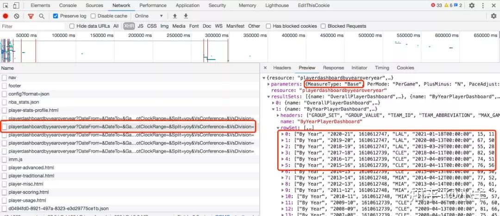Click the red error count badge 33
Image resolution: width=500 pixels, height=216 pixels.
click(436, 6)
